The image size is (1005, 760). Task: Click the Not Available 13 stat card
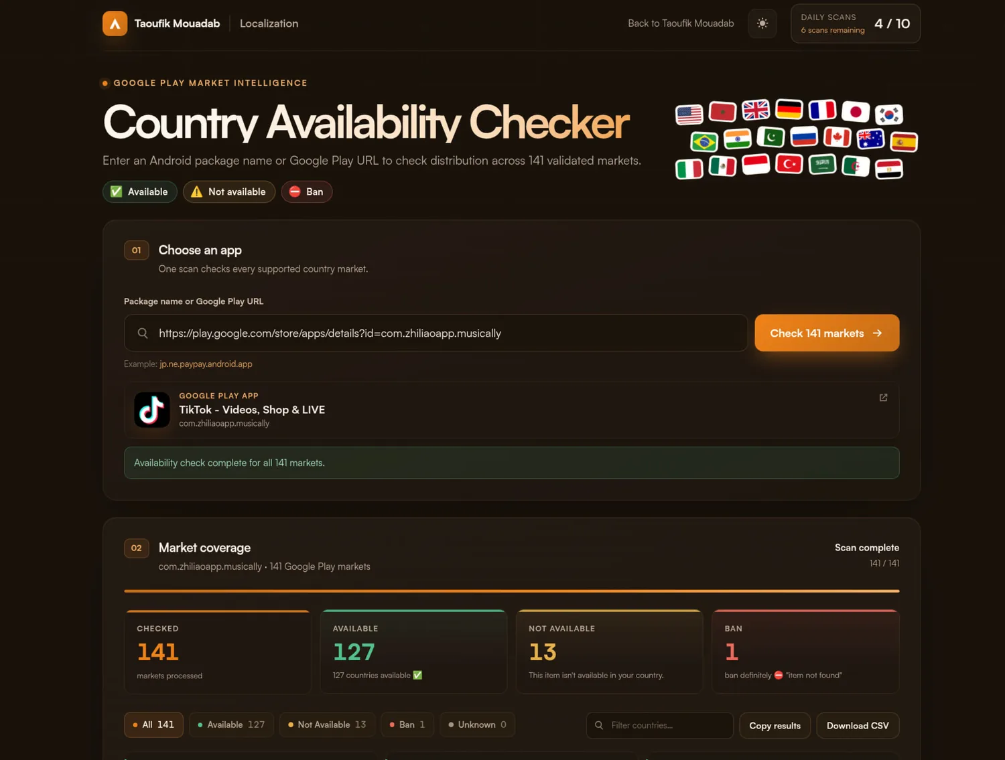coord(610,652)
